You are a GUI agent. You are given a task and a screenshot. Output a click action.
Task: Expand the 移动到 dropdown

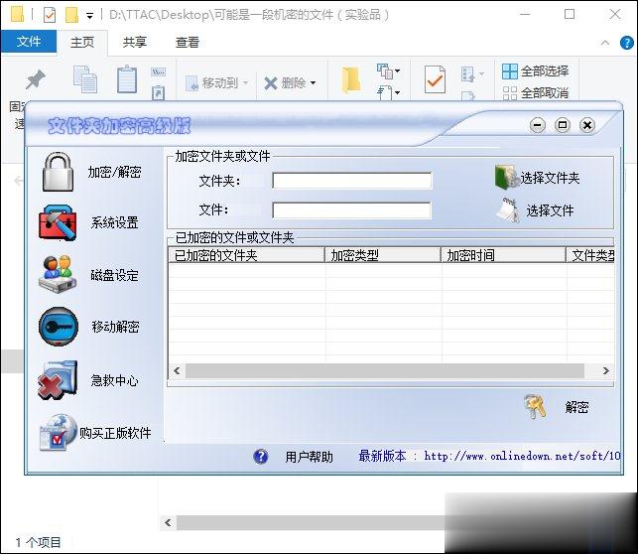[245, 83]
